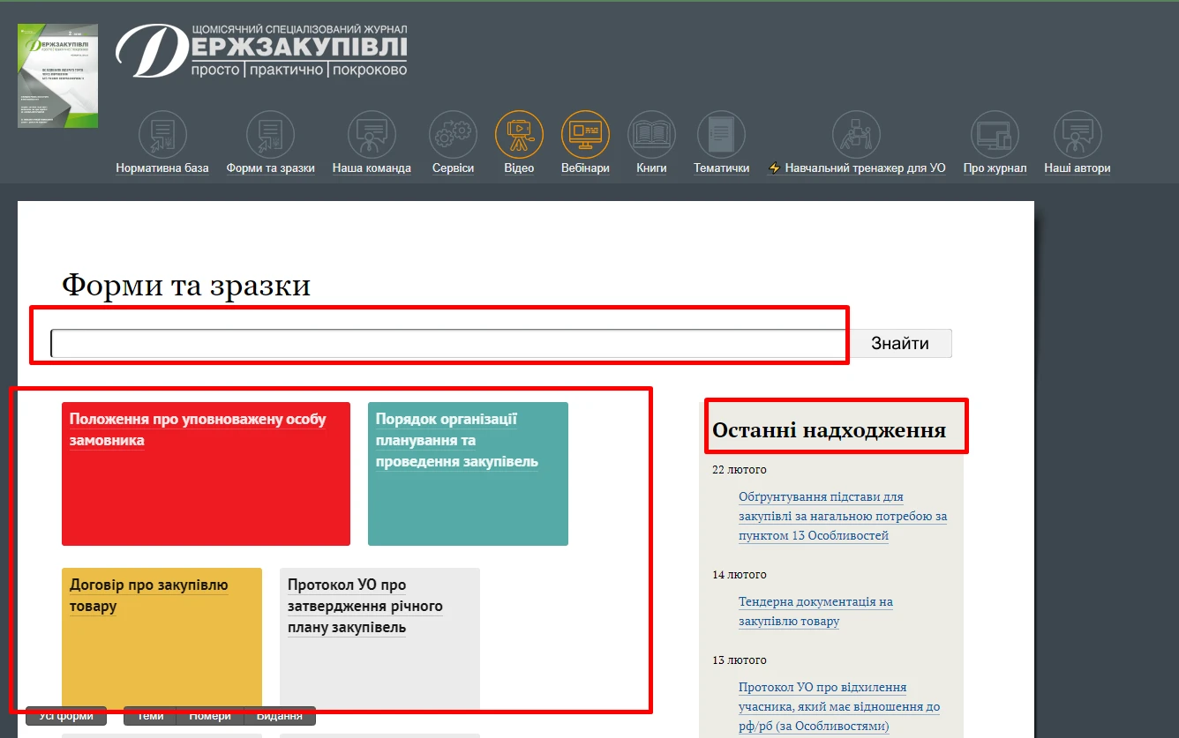1179x738 pixels.
Task: Open the Навчальний тренажер для УО icon
Action: (x=855, y=134)
